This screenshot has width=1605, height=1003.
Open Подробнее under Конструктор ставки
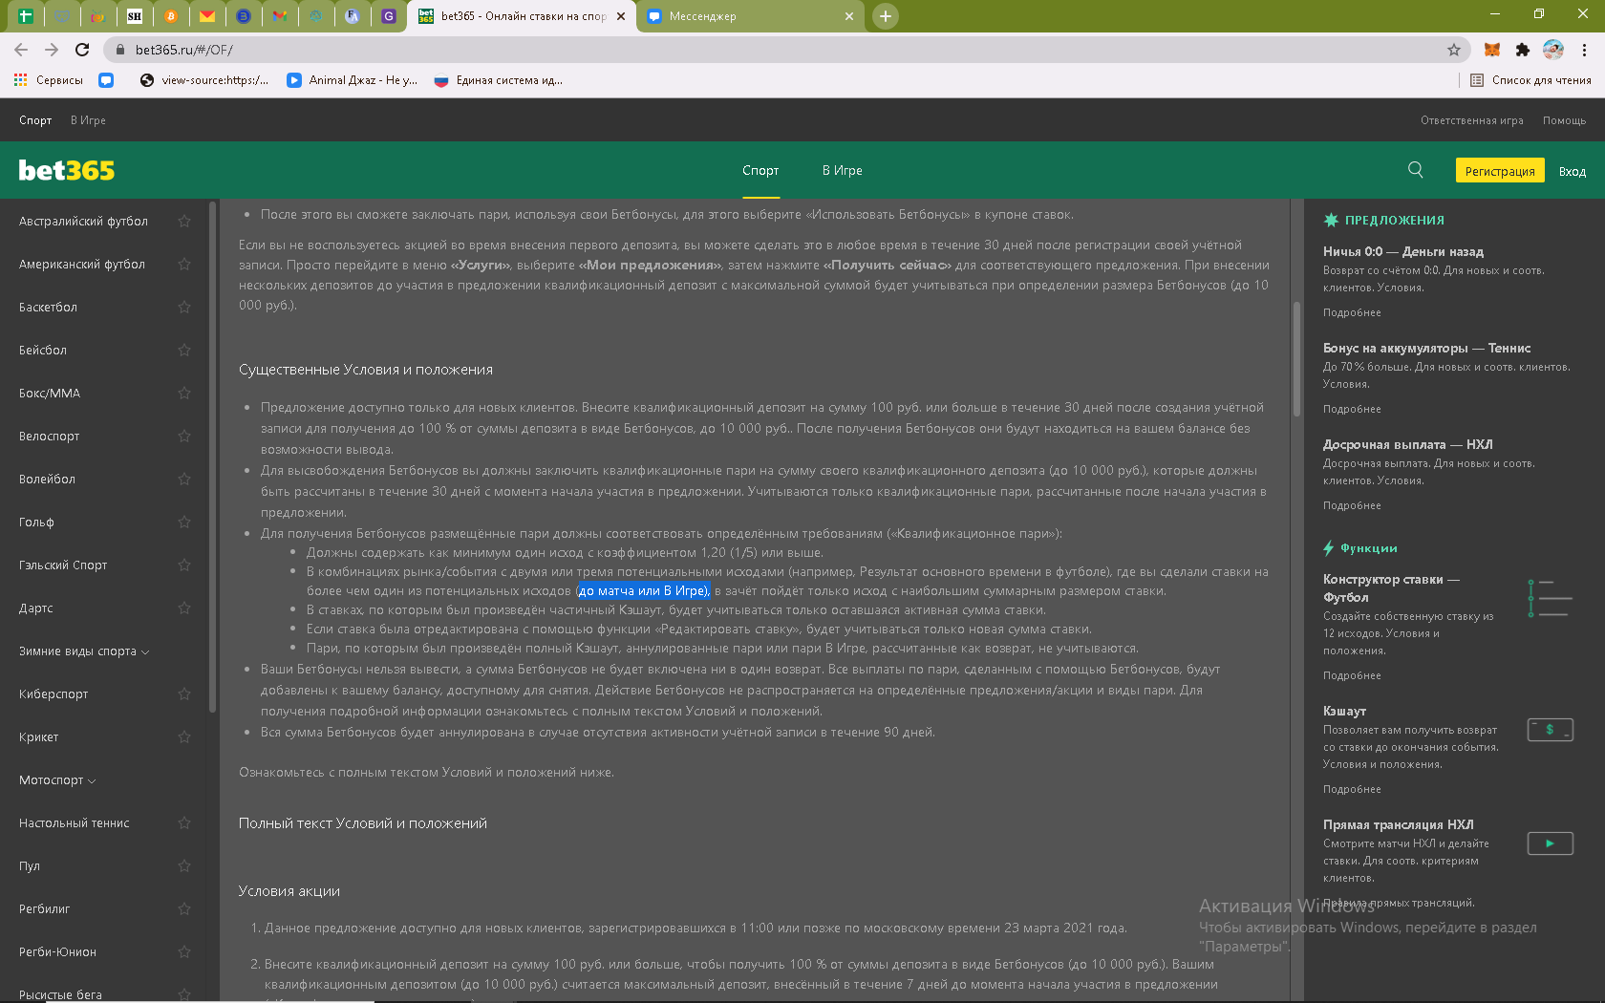coord(1351,676)
